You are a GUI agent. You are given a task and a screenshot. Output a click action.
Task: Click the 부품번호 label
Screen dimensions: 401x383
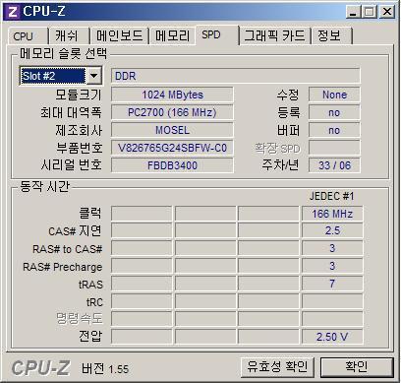pos(80,148)
